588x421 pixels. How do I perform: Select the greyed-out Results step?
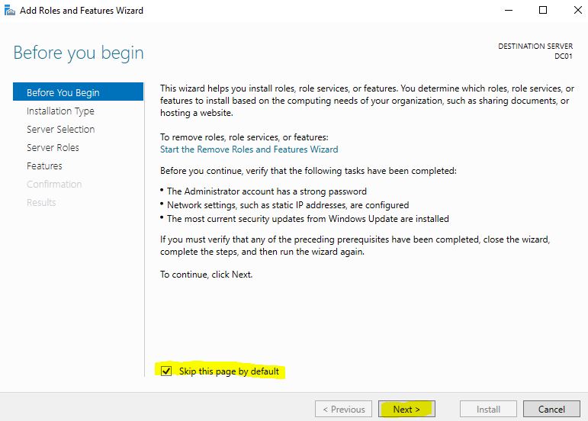[x=41, y=202]
